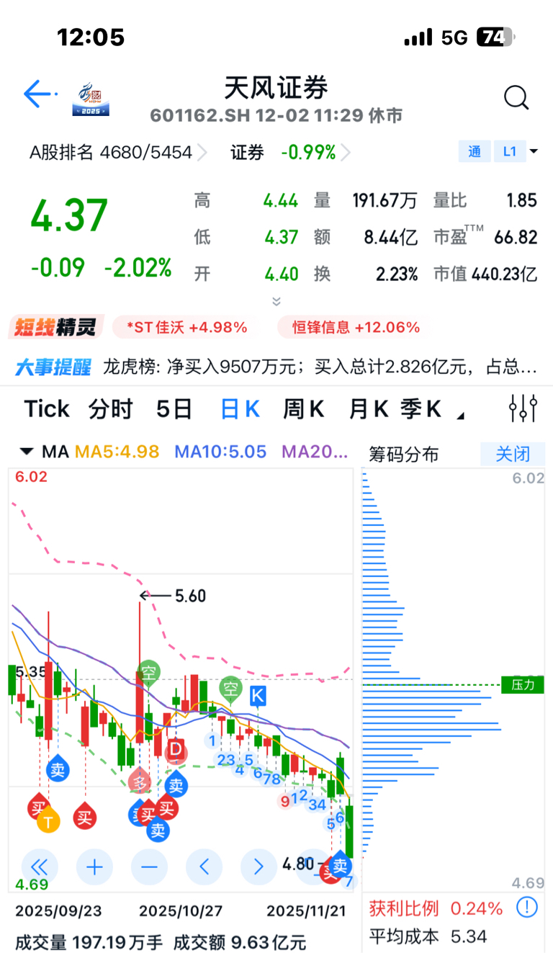
Task: Expand more K-line periods triangle after 季K
Action: pos(461,416)
